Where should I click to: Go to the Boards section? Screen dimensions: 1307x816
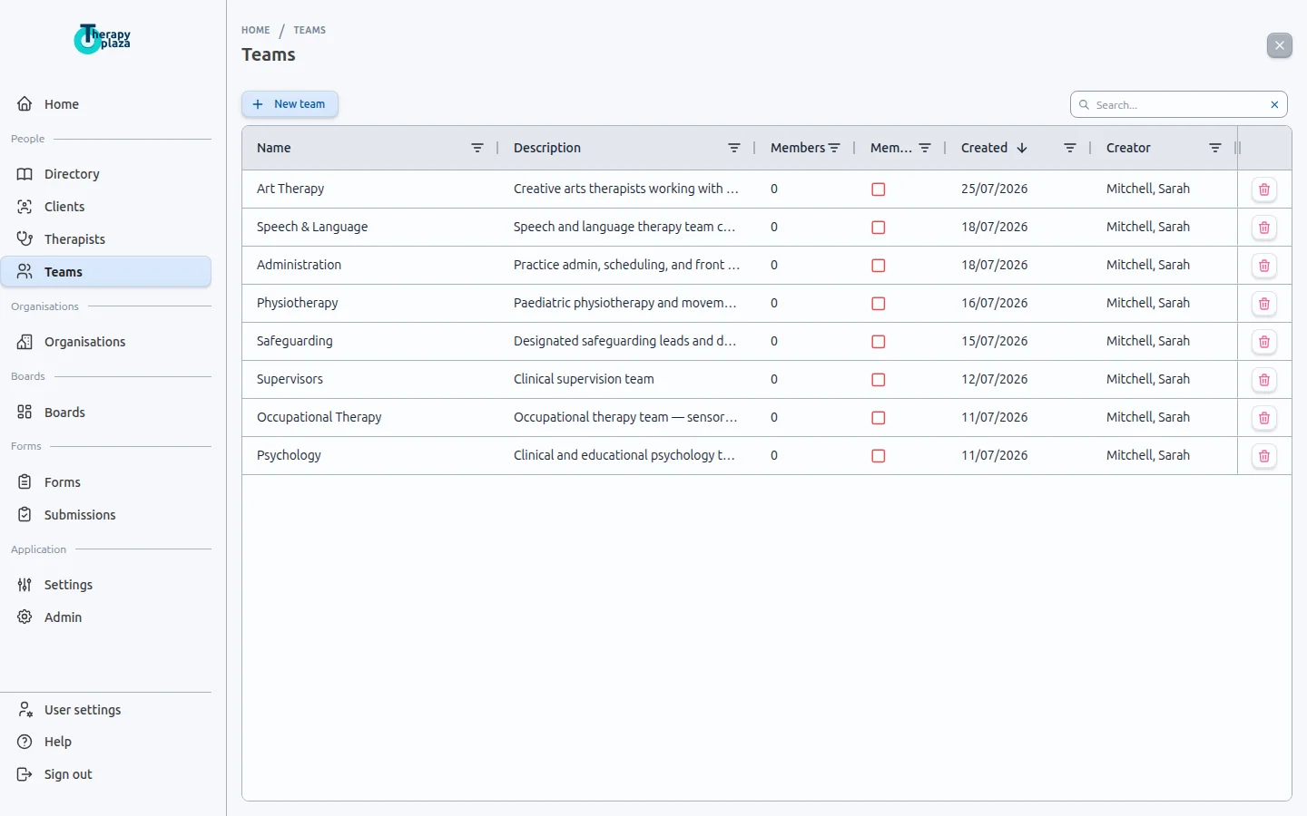tap(106, 413)
